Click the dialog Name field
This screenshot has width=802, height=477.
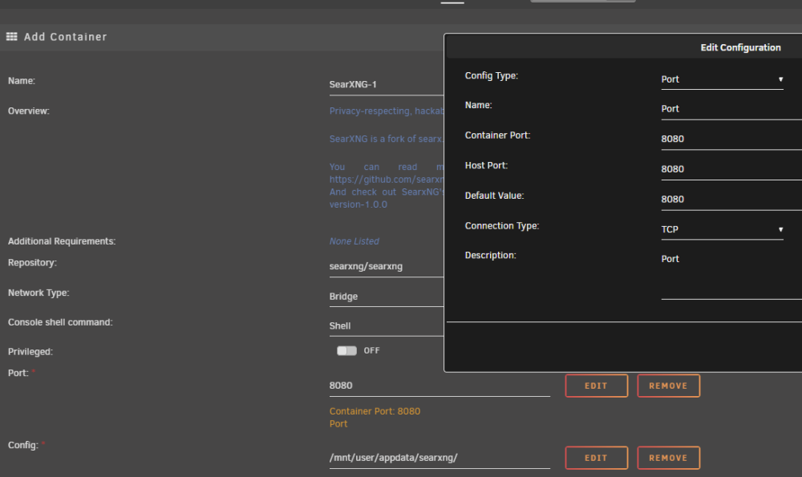(731, 109)
